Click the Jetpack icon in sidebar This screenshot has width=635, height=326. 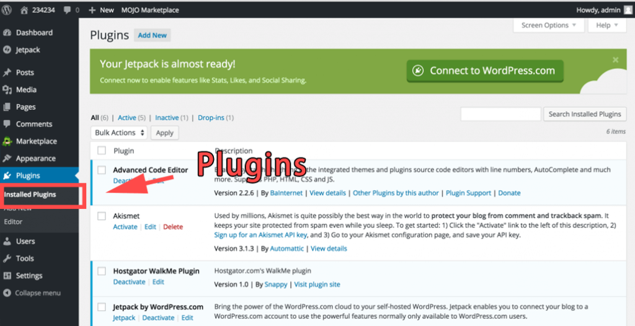[7, 50]
